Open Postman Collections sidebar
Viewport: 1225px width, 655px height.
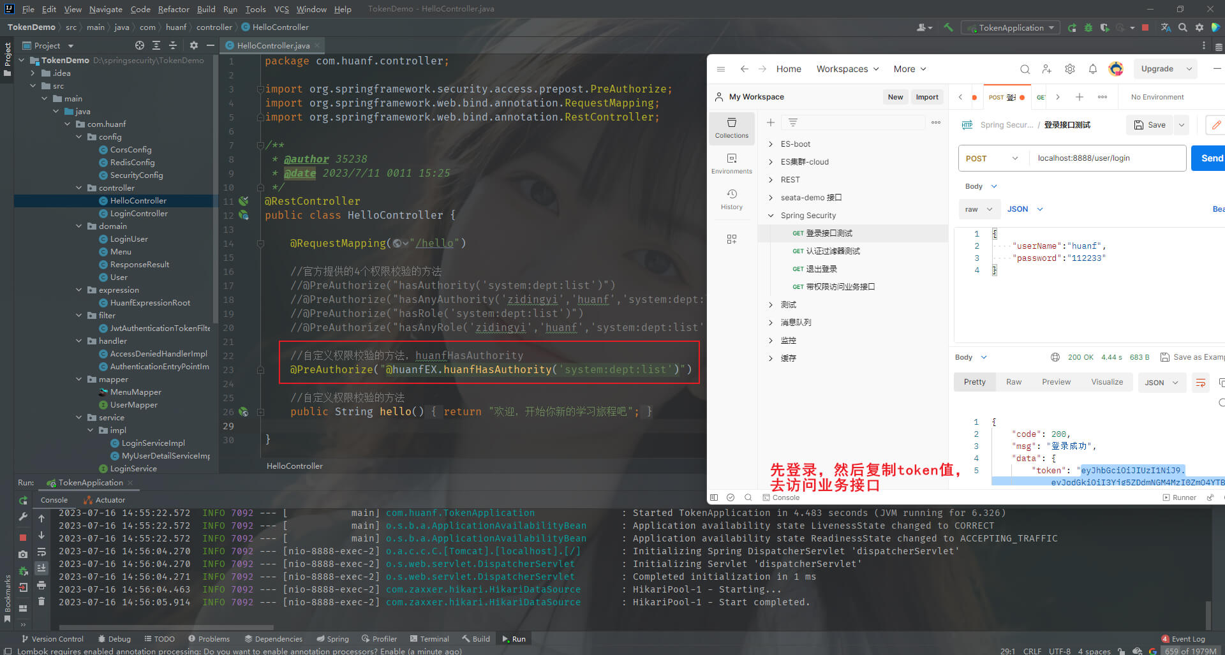pos(732,128)
